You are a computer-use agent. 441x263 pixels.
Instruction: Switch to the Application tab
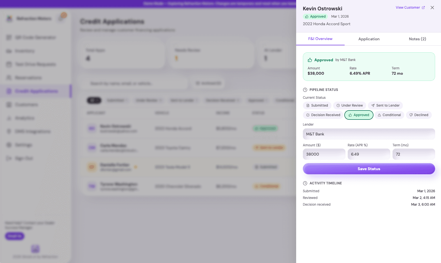(x=369, y=39)
